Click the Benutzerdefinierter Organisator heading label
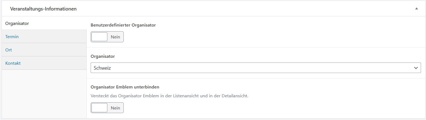The height and width of the screenshot is (120, 426). [x=123, y=25]
